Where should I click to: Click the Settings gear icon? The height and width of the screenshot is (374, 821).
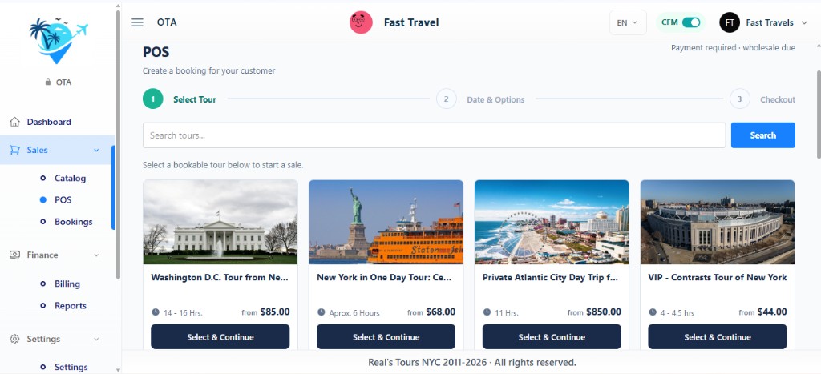click(x=14, y=339)
